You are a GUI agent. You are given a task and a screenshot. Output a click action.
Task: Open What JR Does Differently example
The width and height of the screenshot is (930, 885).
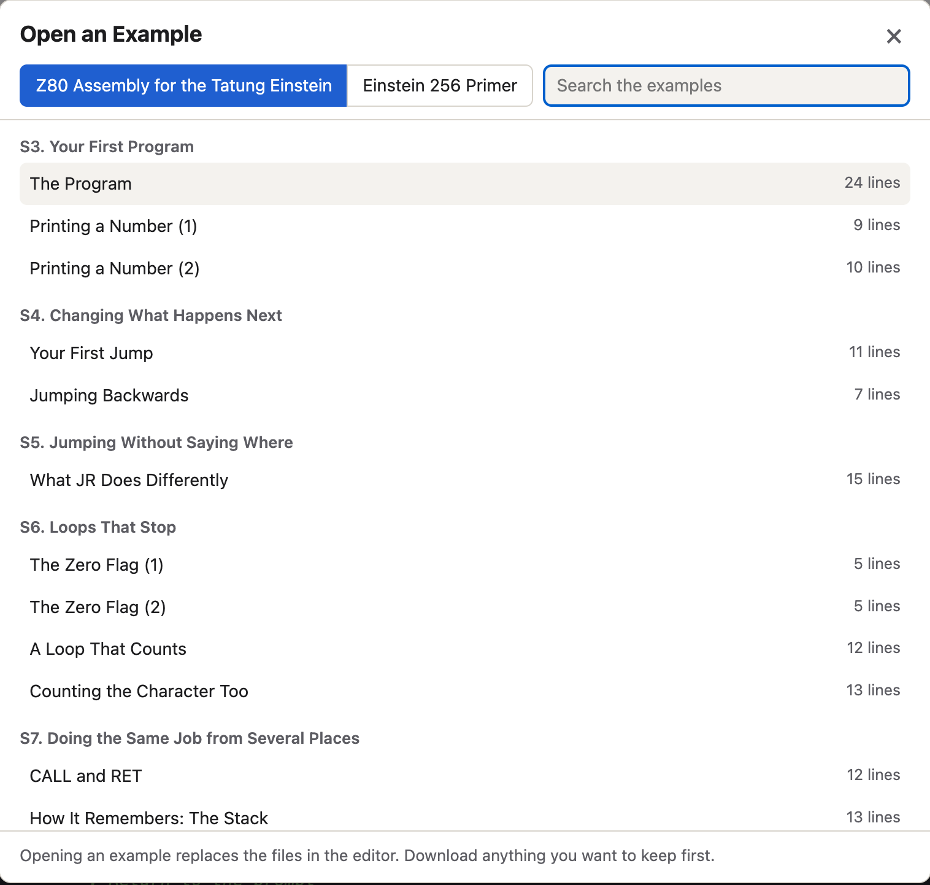(465, 480)
